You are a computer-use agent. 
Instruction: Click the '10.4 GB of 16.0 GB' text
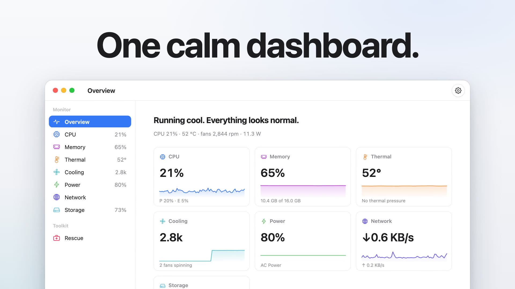coord(281,201)
